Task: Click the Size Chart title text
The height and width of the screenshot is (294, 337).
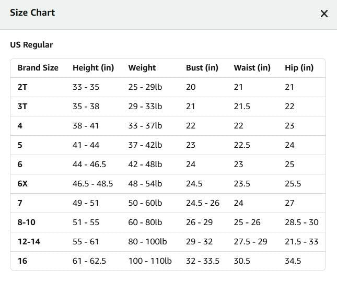Action: point(32,13)
